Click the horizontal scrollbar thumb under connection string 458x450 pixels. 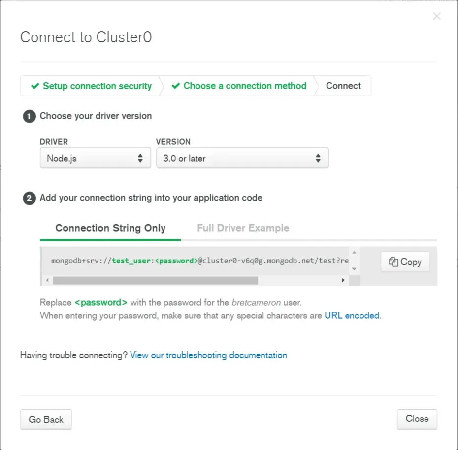(x=156, y=280)
